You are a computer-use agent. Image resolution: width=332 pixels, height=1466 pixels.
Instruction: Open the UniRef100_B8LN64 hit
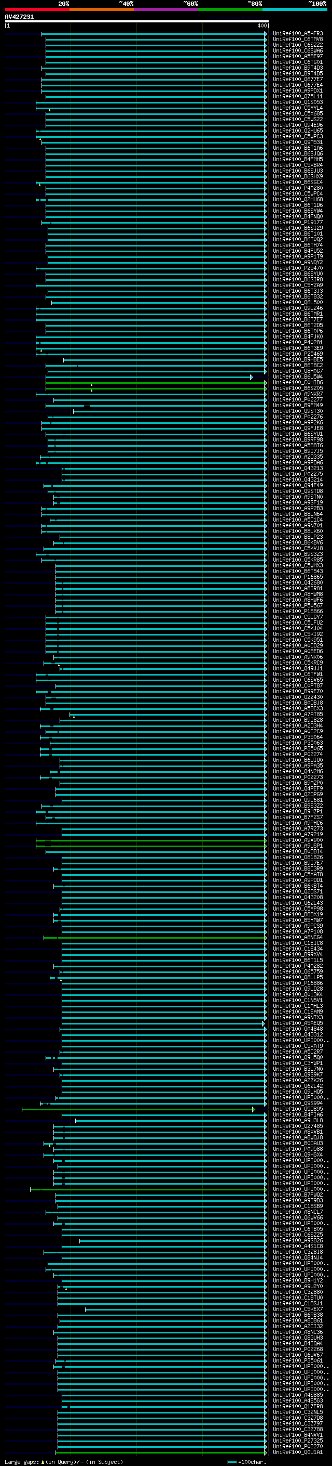pos(297,514)
